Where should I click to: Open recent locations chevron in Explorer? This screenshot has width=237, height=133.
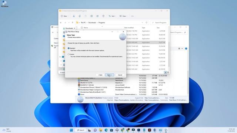point(69,23)
